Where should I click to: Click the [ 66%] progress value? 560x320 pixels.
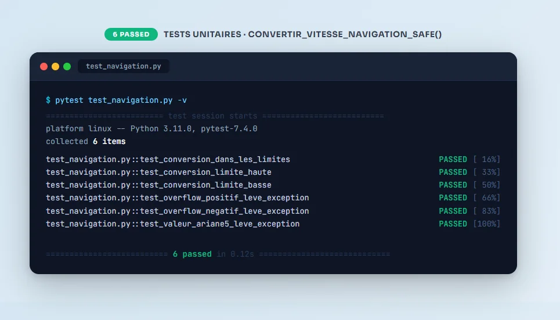tap(487, 198)
